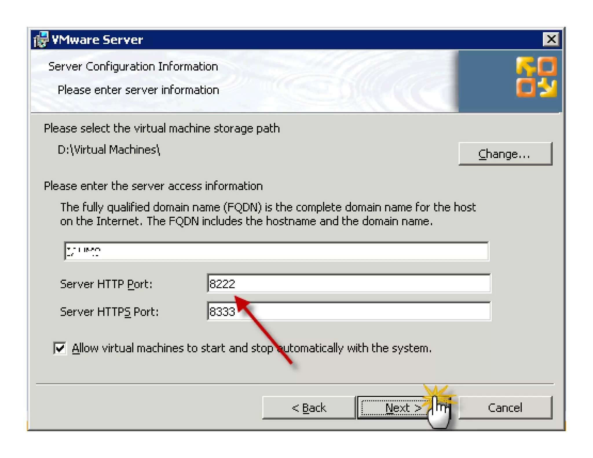Click the 'Allow virtual machines to start' checkbox label

pos(252,348)
